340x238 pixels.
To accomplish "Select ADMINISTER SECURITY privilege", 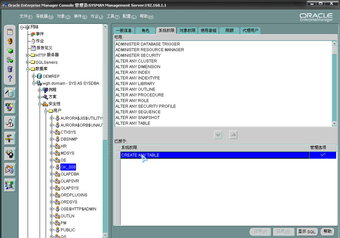I will (138, 55).
